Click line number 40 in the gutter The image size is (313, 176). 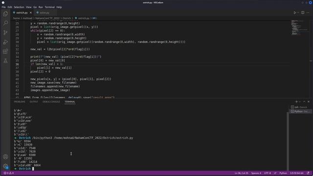[17, 79]
